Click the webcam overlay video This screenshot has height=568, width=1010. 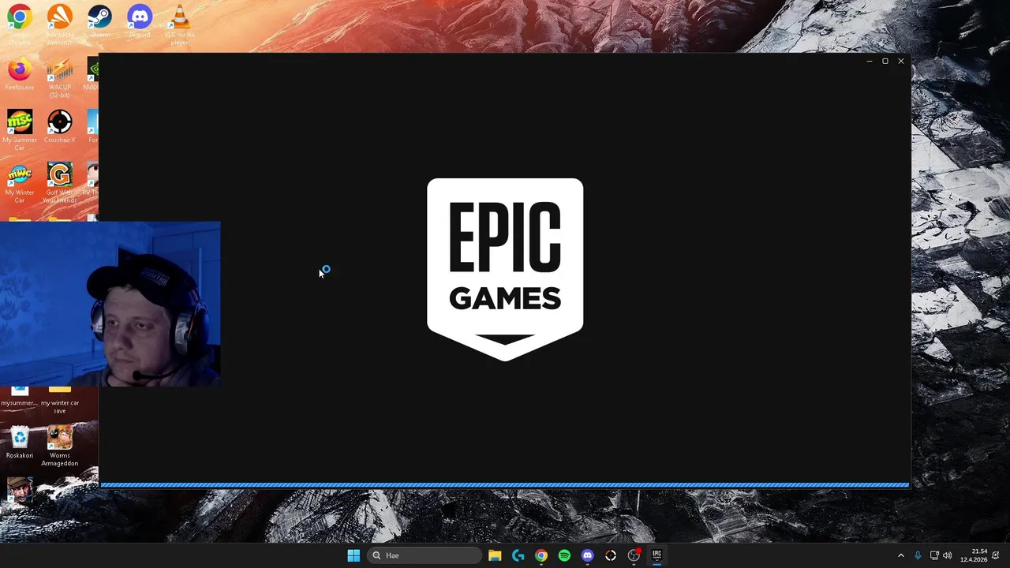[x=110, y=305]
